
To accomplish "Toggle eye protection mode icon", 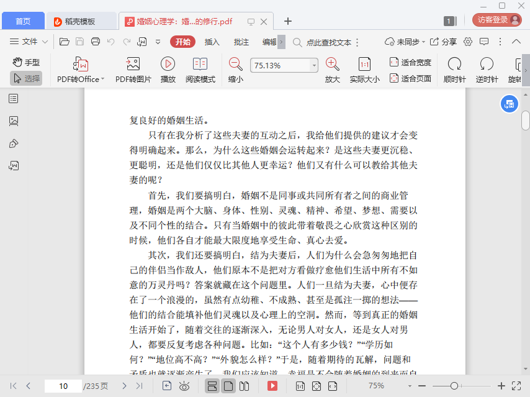I will 184,386.
